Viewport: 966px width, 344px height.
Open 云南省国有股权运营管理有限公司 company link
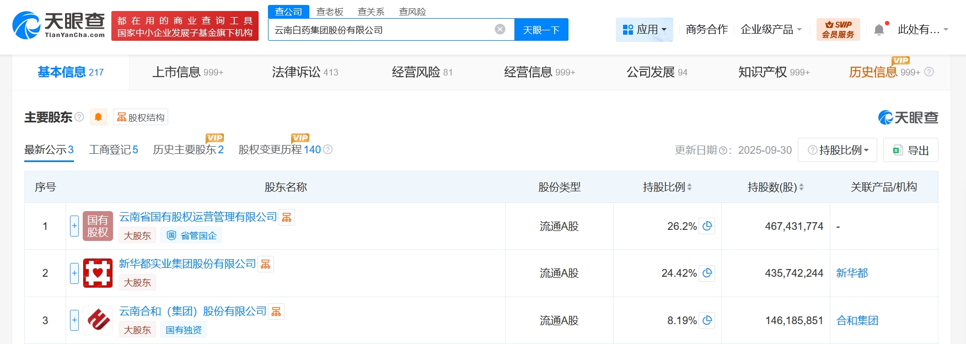(198, 217)
